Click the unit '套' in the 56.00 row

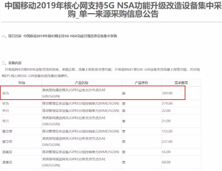click(x=124, y=152)
